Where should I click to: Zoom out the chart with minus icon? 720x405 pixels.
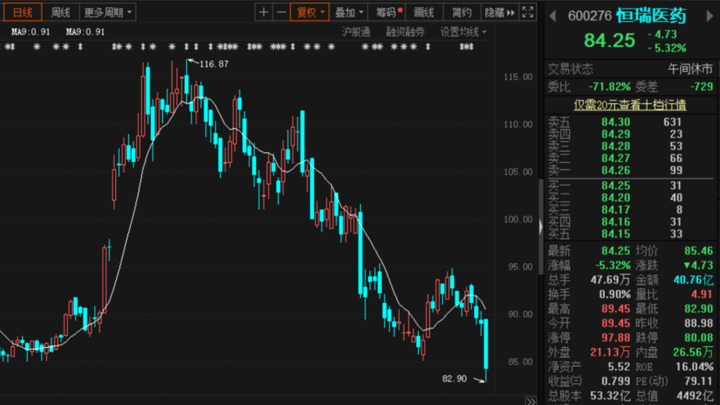click(x=281, y=12)
